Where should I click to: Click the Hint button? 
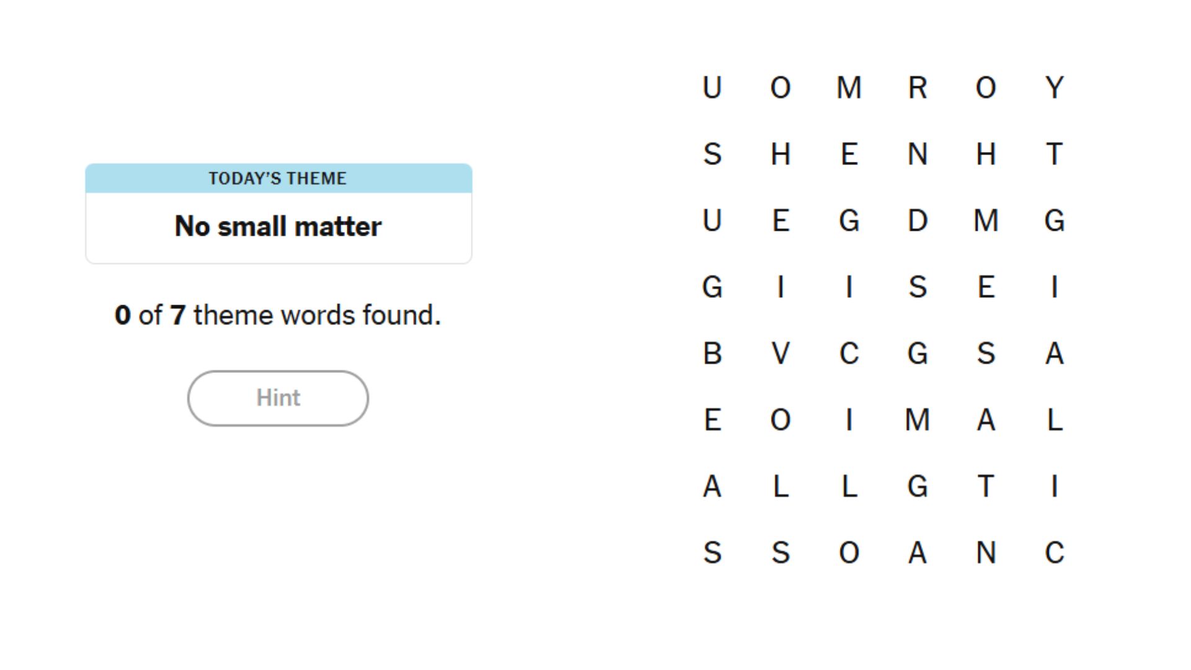click(278, 398)
